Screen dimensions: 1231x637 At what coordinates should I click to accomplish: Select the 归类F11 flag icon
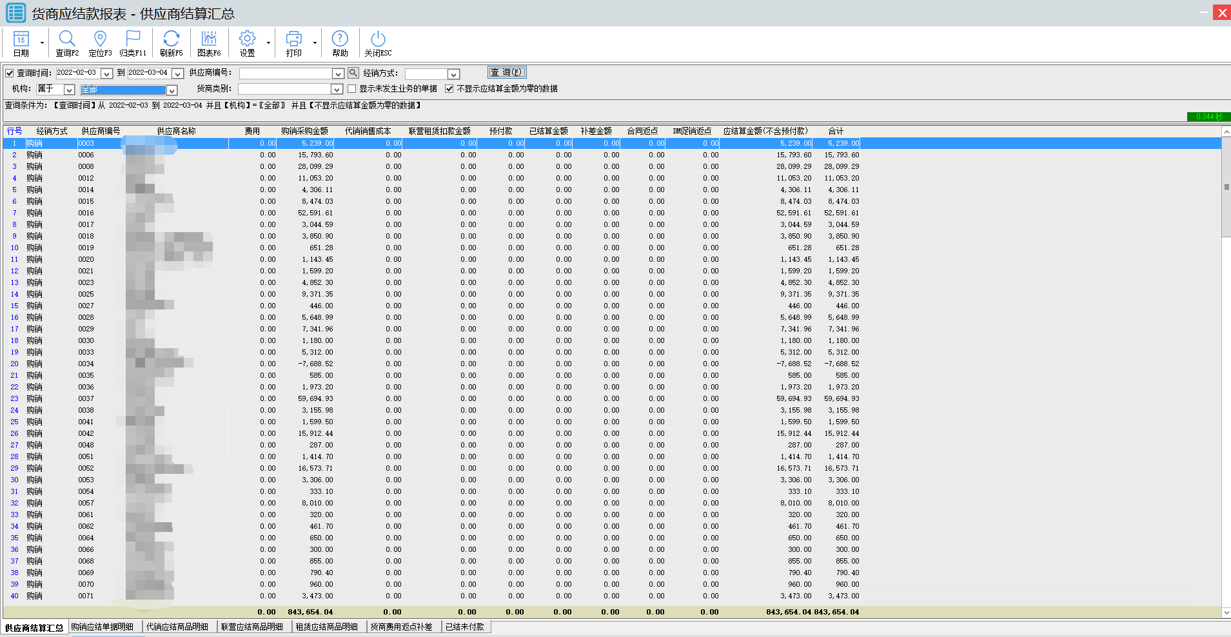coord(133,39)
